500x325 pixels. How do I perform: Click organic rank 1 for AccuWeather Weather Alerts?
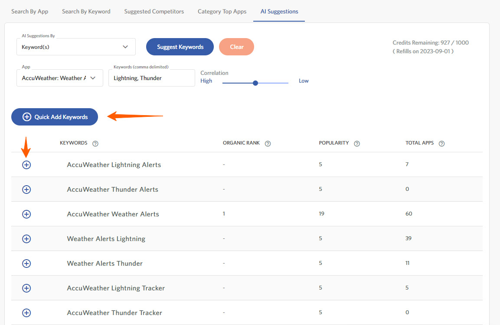point(224,214)
